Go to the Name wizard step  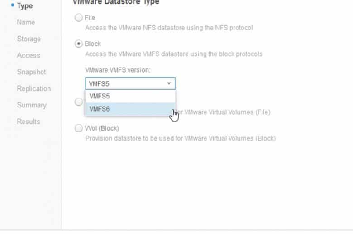click(x=26, y=22)
